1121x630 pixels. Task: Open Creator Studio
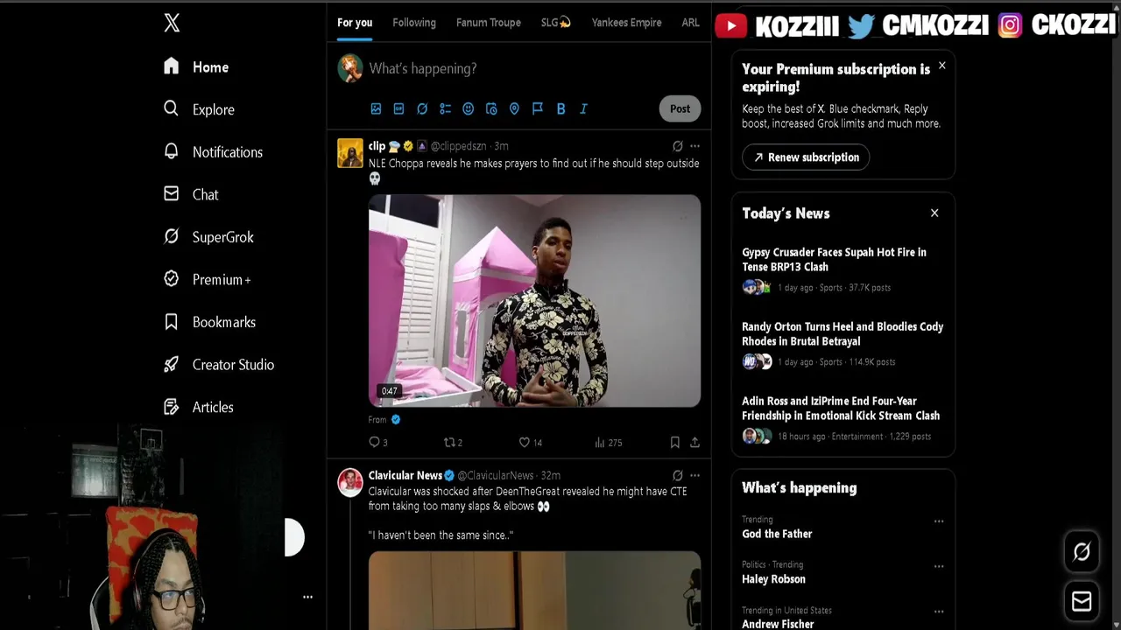pyautogui.click(x=219, y=365)
